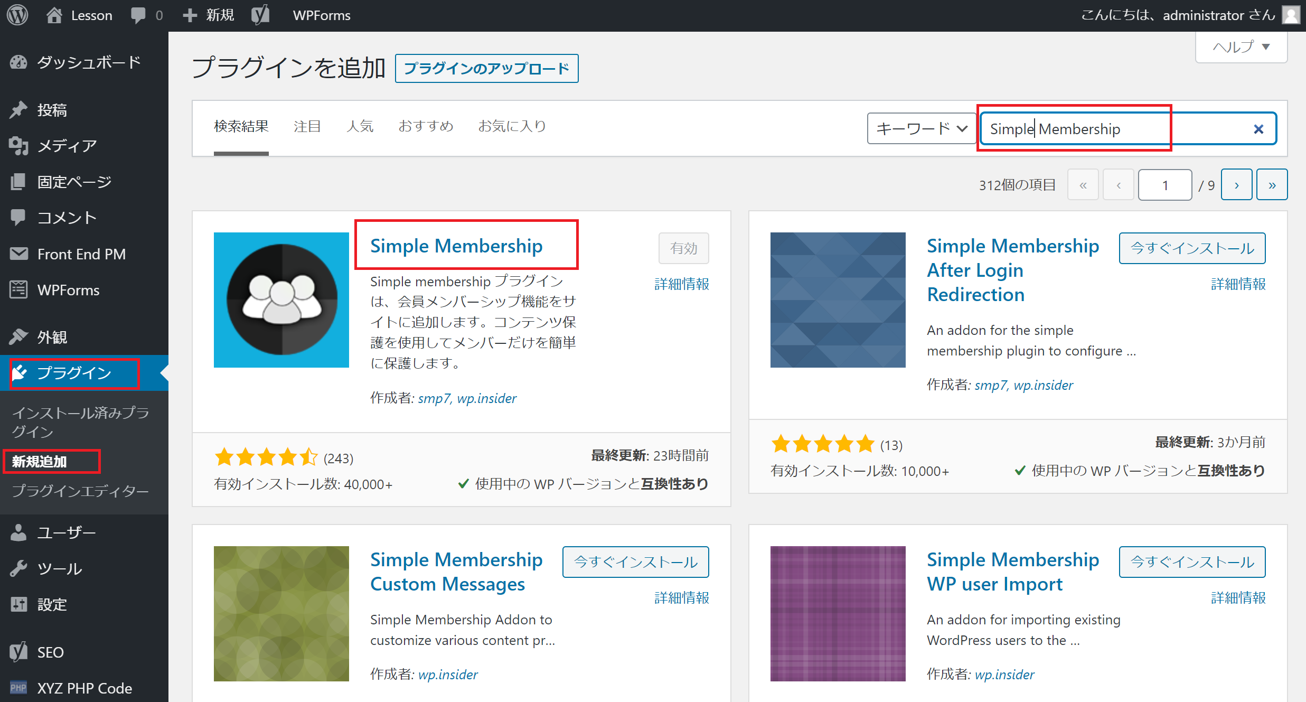Install Simple Membership After Login Redirection

[1192, 248]
